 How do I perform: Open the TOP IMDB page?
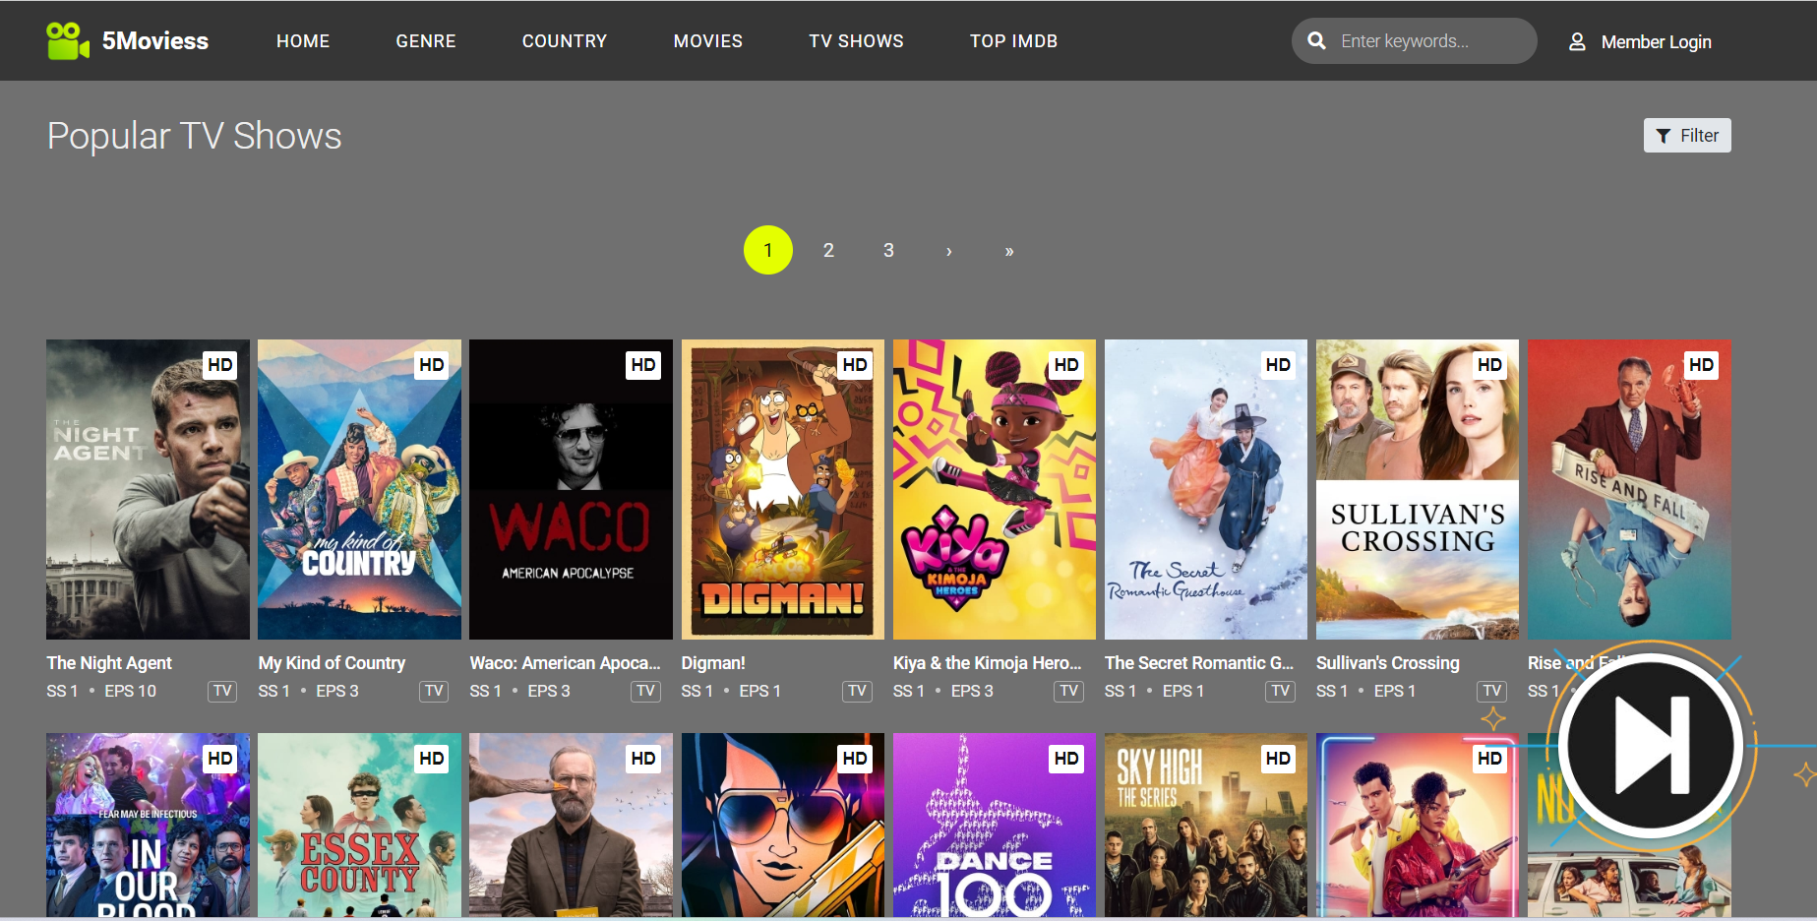[1013, 41]
